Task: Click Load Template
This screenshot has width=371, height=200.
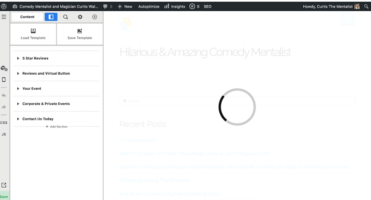Action: [33, 34]
